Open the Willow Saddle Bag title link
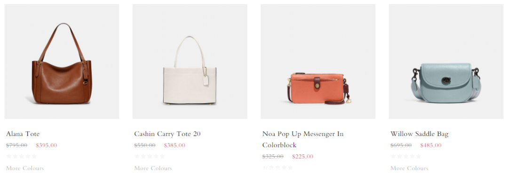 point(419,134)
